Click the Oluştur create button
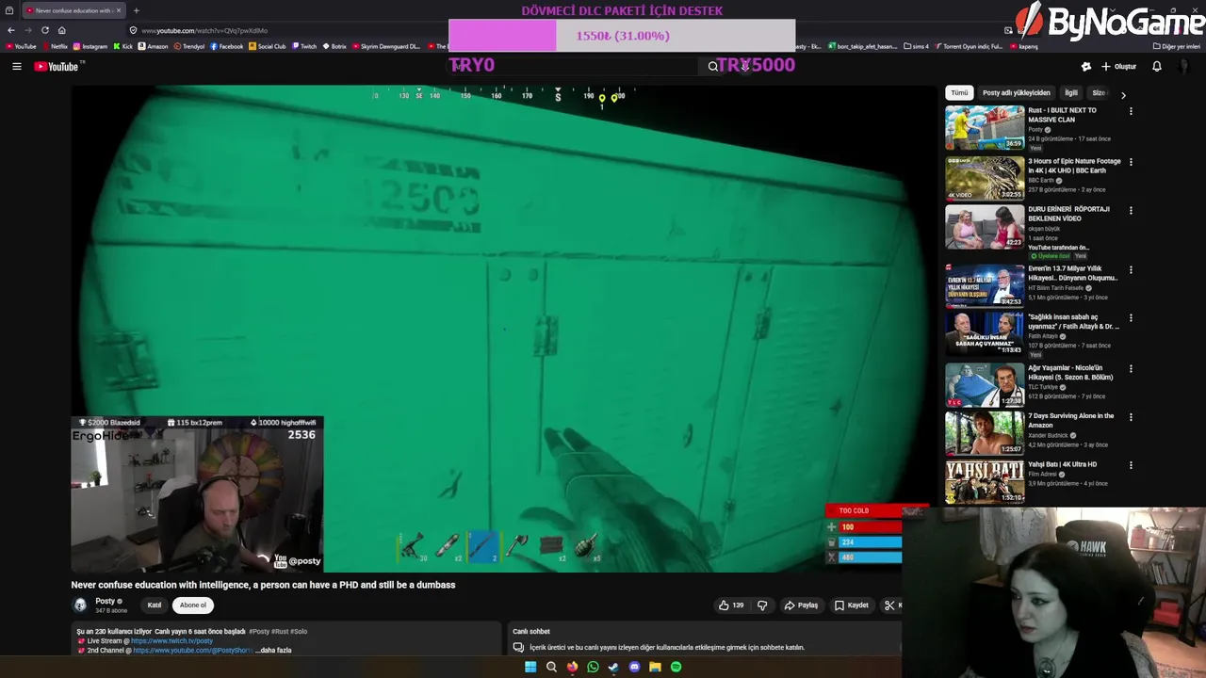Screen dimensions: 1206x678 tap(1119, 66)
